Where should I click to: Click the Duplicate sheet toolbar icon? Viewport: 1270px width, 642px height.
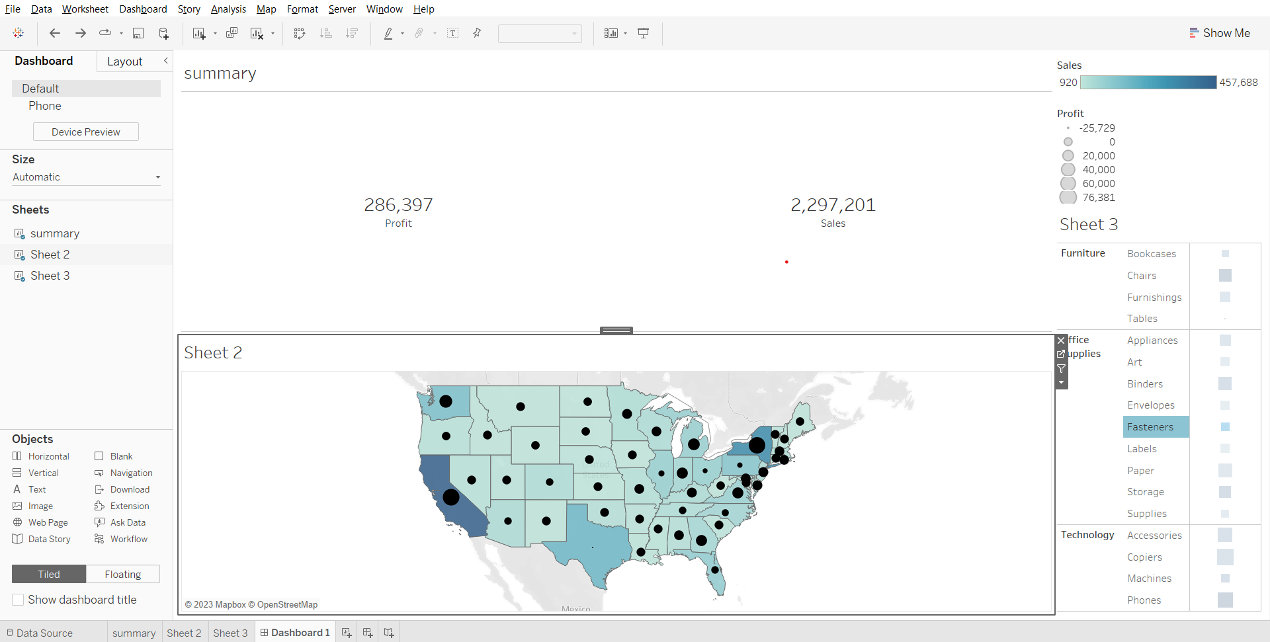232,33
